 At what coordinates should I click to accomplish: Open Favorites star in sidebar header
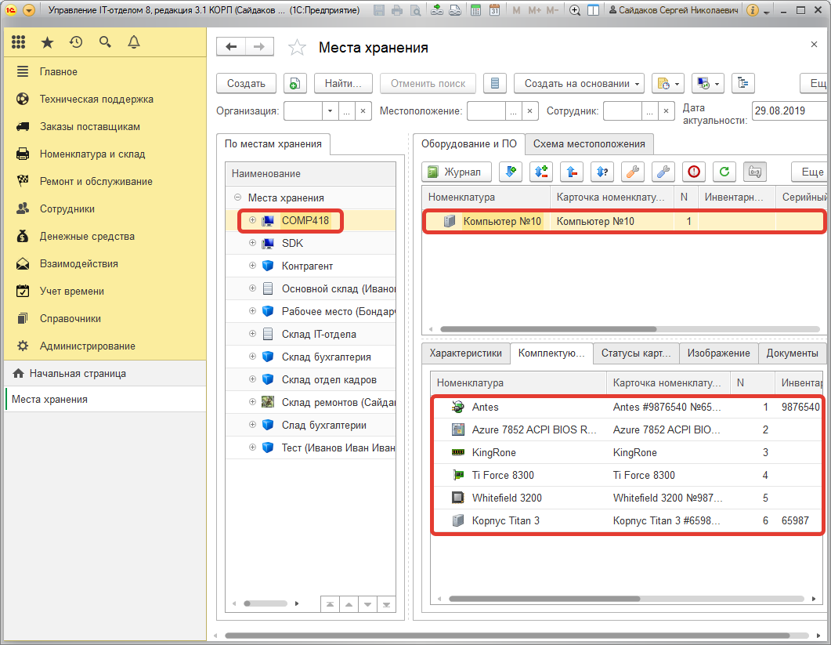click(x=47, y=42)
